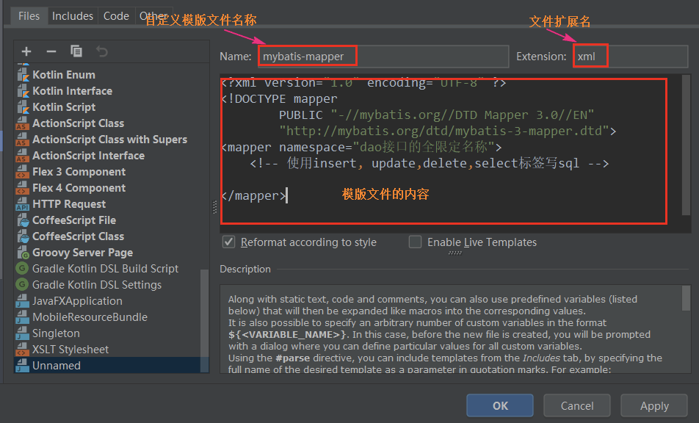699x423 pixels.
Task: Click the Flex 4 Component icon
Action: 22,188
